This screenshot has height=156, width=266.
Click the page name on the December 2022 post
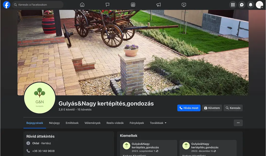205,146
